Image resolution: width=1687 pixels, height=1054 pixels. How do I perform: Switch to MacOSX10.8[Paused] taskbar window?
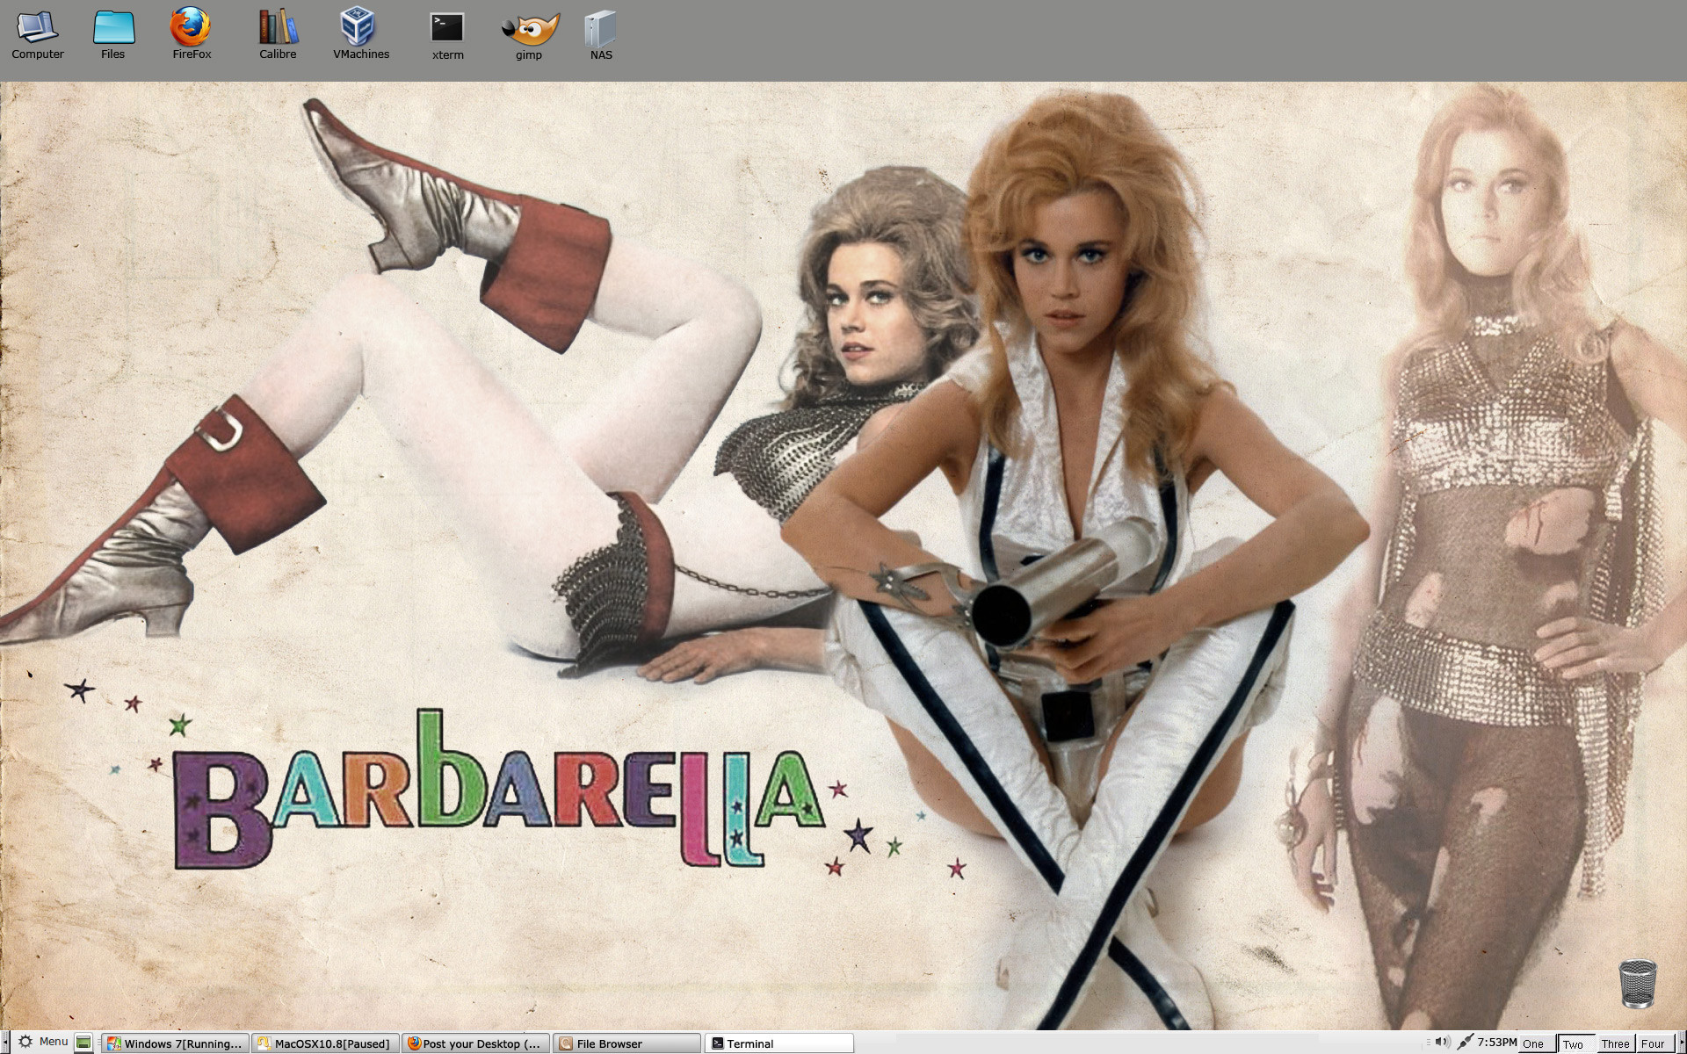click(x=325, y=1043)
